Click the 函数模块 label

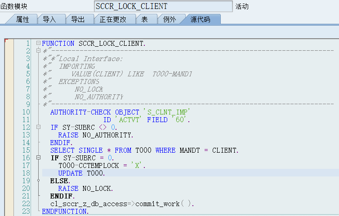click(x=14, y=6)
